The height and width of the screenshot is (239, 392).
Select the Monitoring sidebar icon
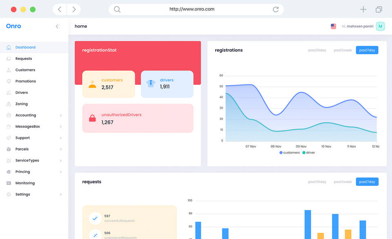tap(8, 183)
